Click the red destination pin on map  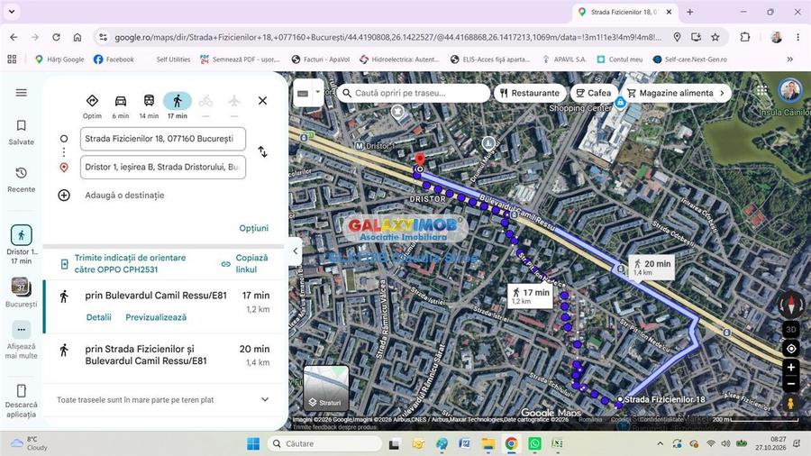click(x=420, y=159)
